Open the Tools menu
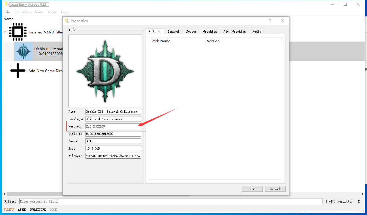This screenshot has width=367, height=215. [52, 12]
